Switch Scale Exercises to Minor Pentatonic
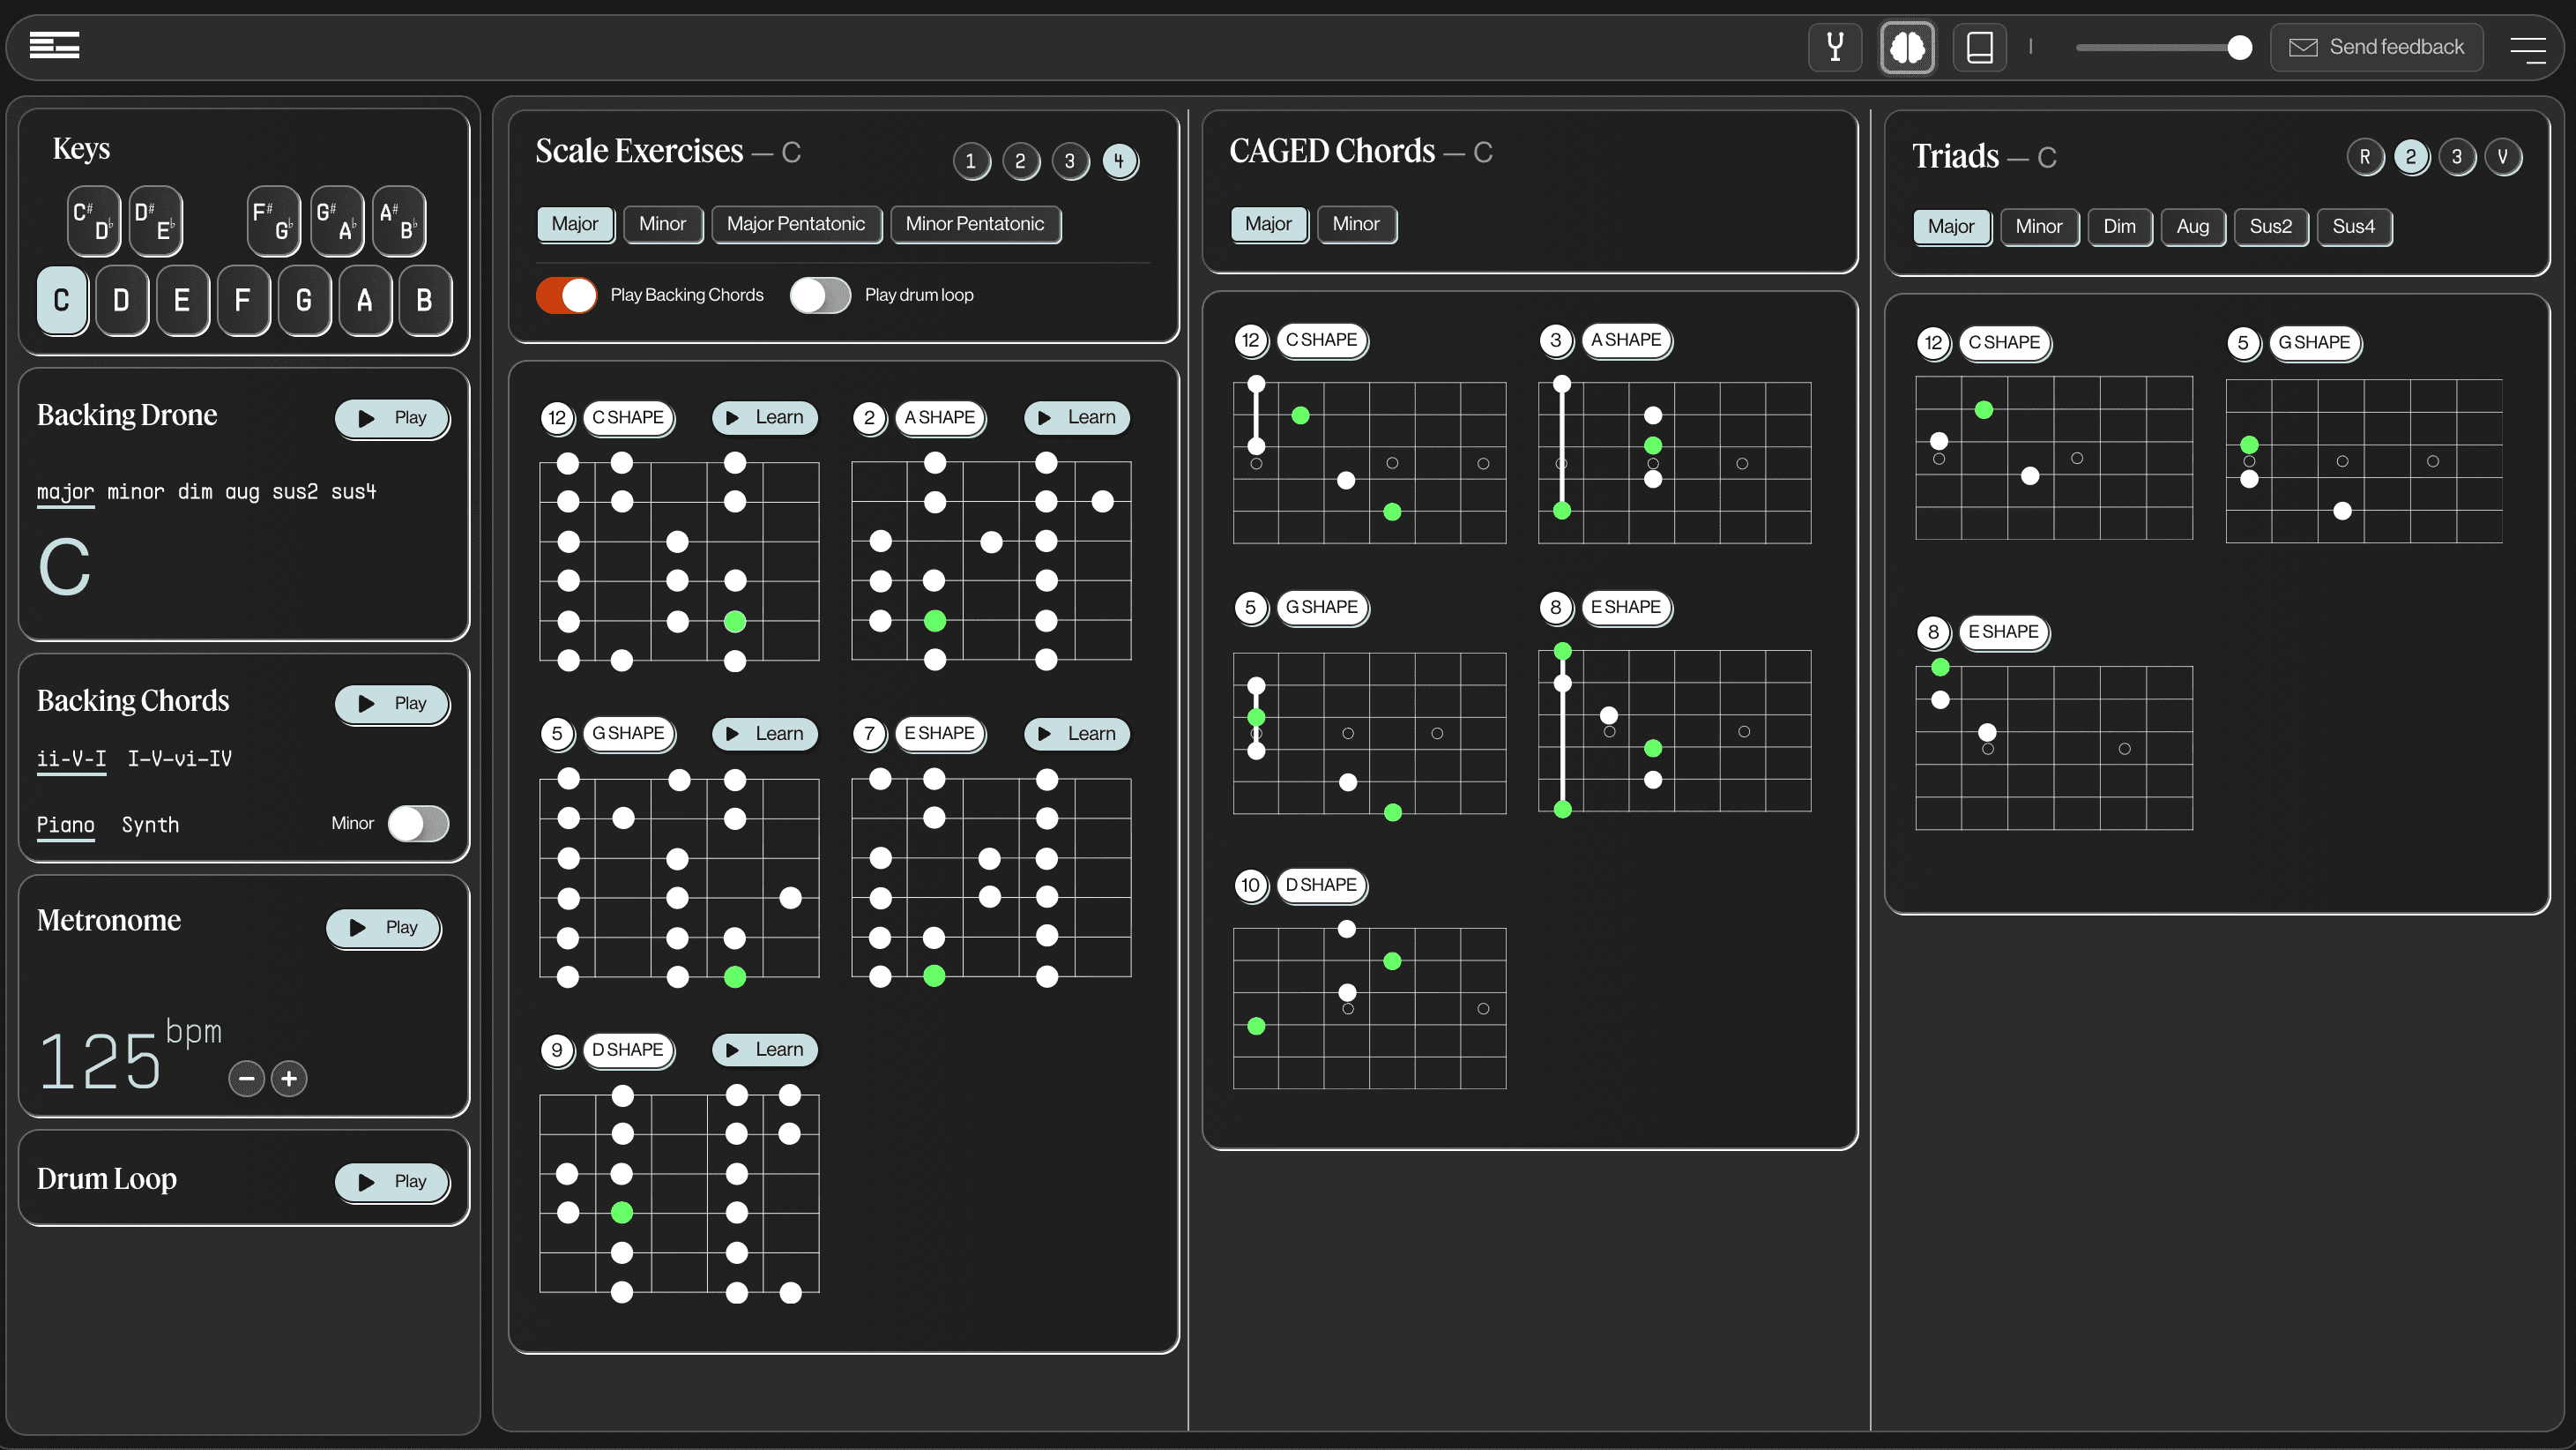This screenshot has width=2576, height=1450. 975,224
